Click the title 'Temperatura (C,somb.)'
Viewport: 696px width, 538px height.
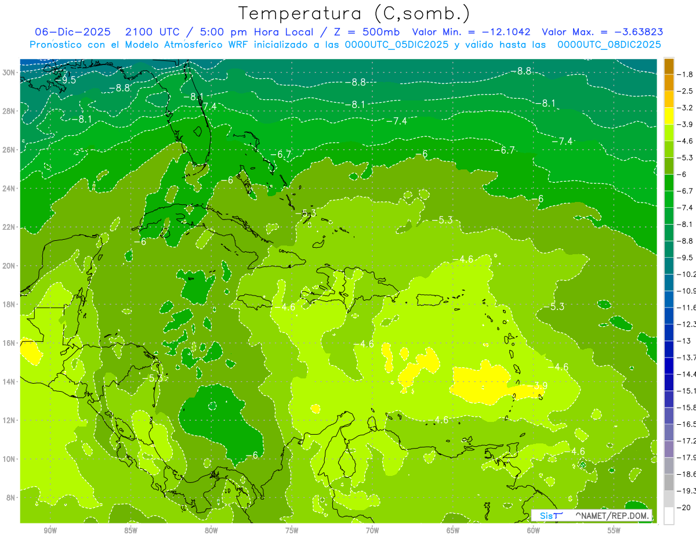point(354,13)
